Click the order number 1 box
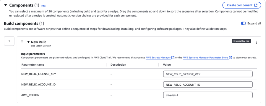266x106 pixels. point(9,41)
